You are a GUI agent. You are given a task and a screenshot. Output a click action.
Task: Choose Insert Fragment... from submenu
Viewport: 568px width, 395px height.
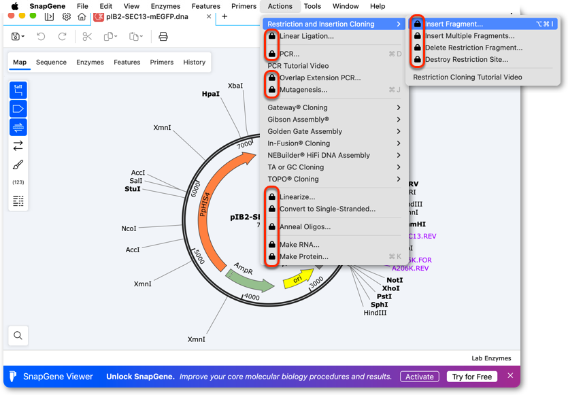pos(483,24)
